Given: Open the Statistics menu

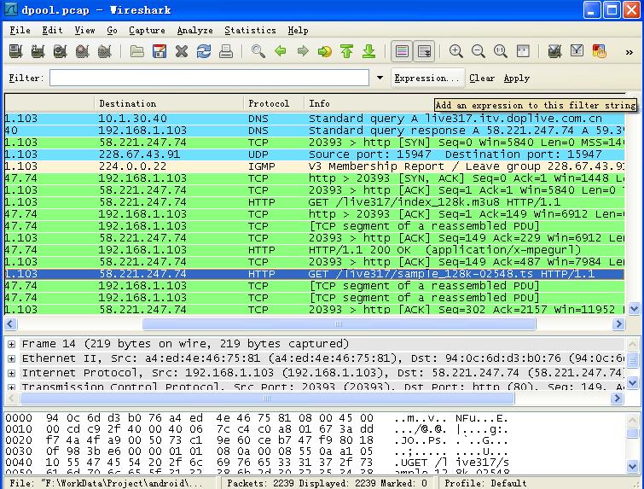Looking at the screenshot, I should [250, 30].
